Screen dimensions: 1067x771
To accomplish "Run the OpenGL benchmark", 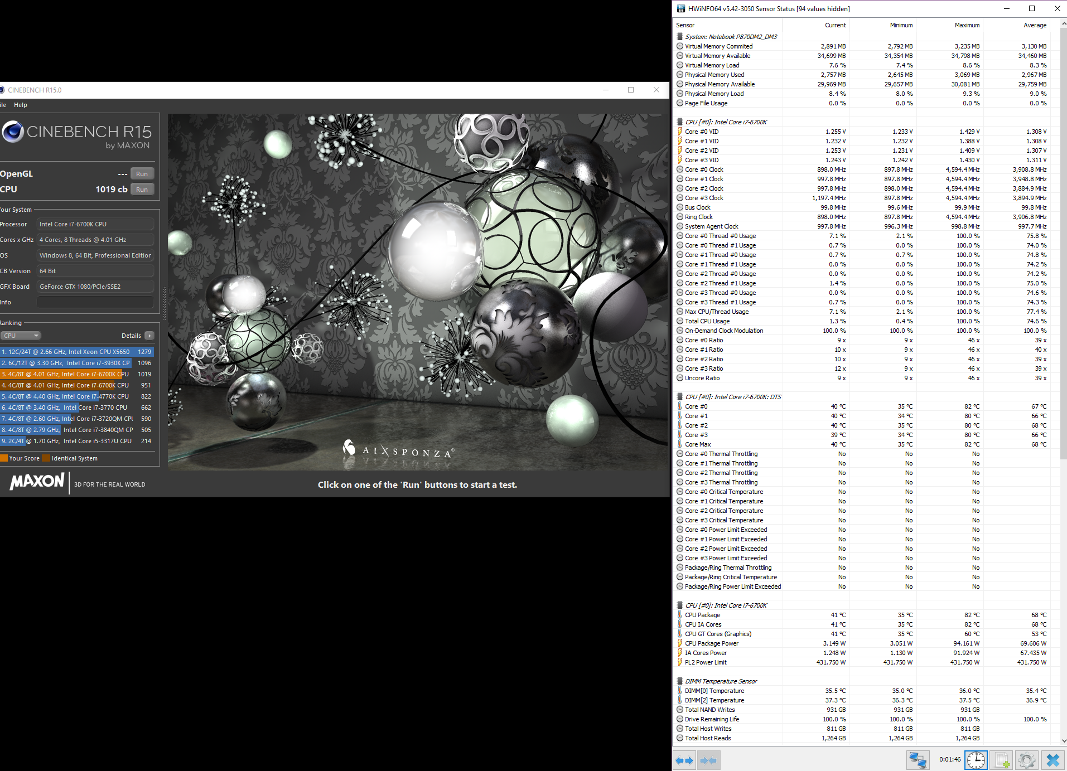I will 142,174.
